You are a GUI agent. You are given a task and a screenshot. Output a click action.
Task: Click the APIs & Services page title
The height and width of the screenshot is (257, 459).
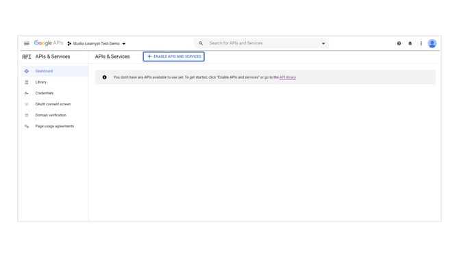click(x=112, y=57)
